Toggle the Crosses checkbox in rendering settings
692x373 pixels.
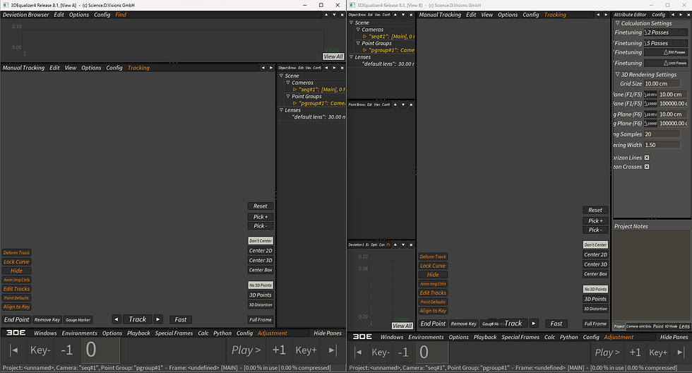click(647, 167)
